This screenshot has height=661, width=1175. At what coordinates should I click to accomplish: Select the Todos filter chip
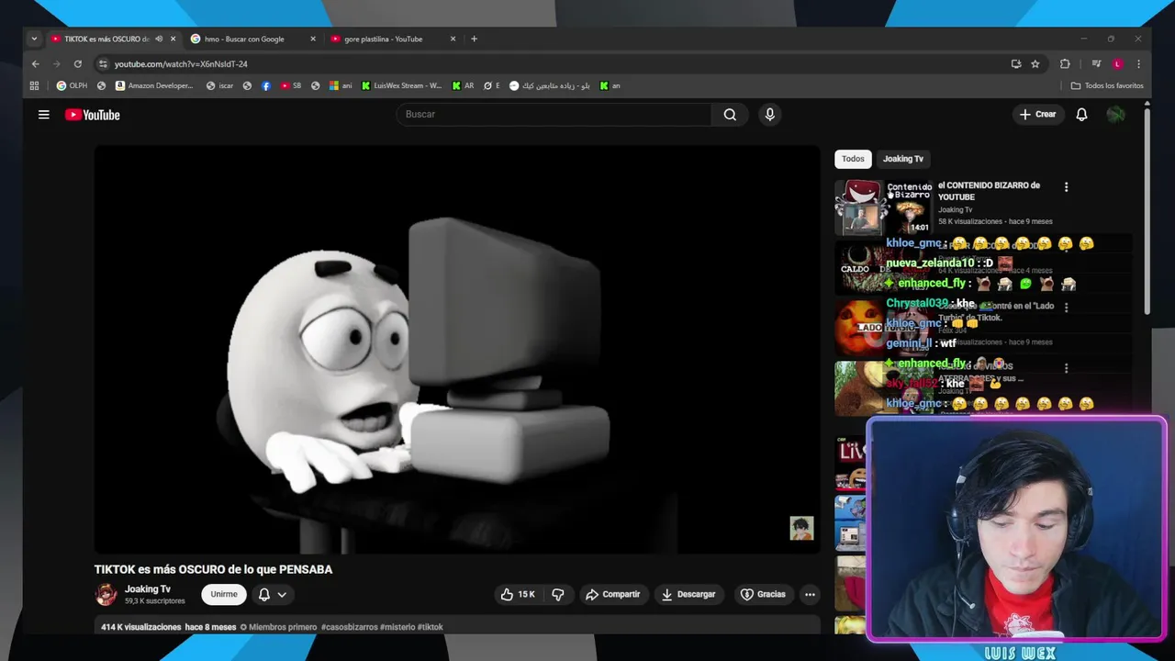point(853,159)
